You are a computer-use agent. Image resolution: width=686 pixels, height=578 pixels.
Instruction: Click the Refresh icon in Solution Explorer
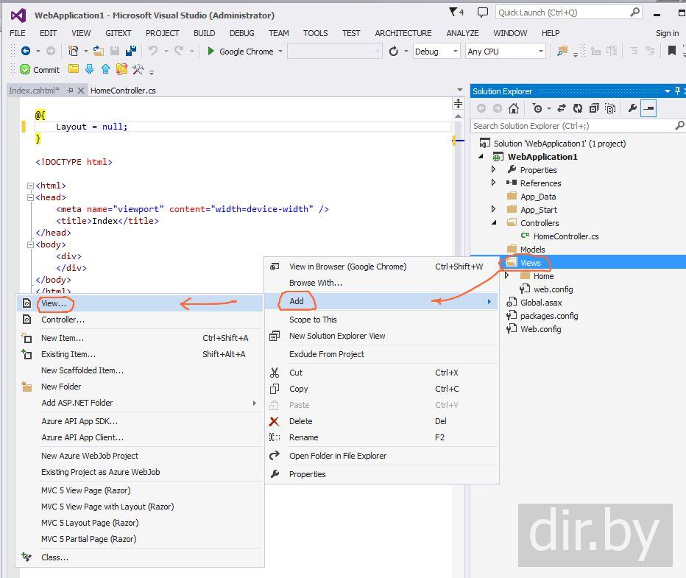coord(578,108)
